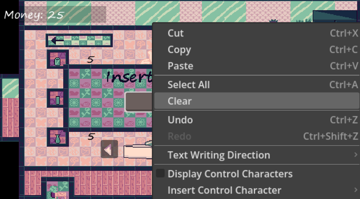Screen dimensions: 360x199
Task: Toggle the Display Control Characters checkbox
Action: [x=161, y=173]
